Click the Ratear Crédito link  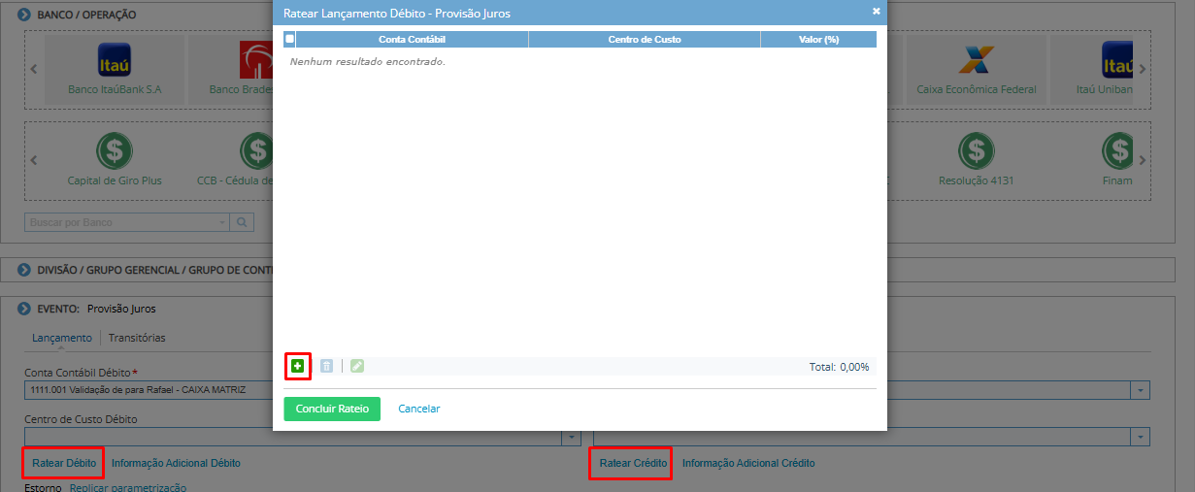click(x=633, y=463)
